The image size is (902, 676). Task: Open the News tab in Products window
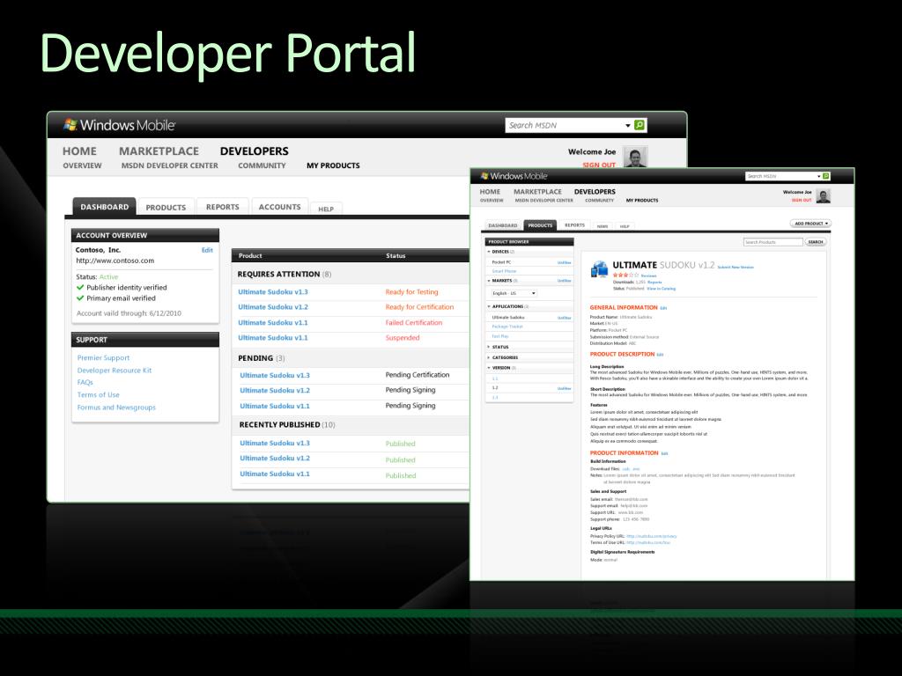[x=603, y=226]
